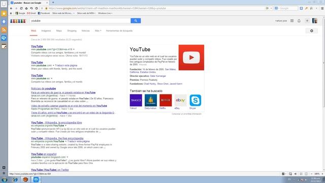Open 'YouTube - Wikipedia, la enciclopedia libre' result
The height and width of the screenshot is (183, 325).
(56, 123)
